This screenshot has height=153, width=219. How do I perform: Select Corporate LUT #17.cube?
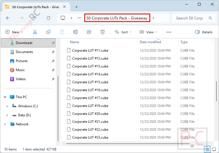tap(90, 98)
